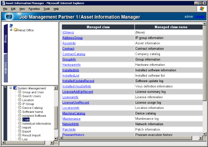Open the Edit menu
208x147 pixels.
[x=13, y=9]
